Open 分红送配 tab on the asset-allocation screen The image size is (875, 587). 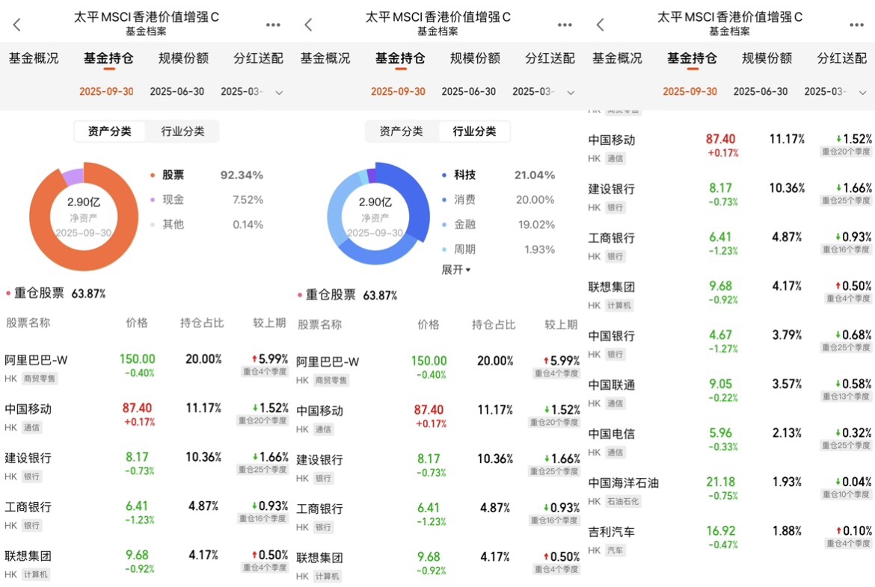(x=258, y=58)
